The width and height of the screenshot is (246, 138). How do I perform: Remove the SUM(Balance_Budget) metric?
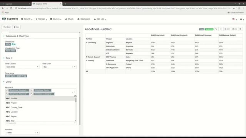tap(32, 94)
